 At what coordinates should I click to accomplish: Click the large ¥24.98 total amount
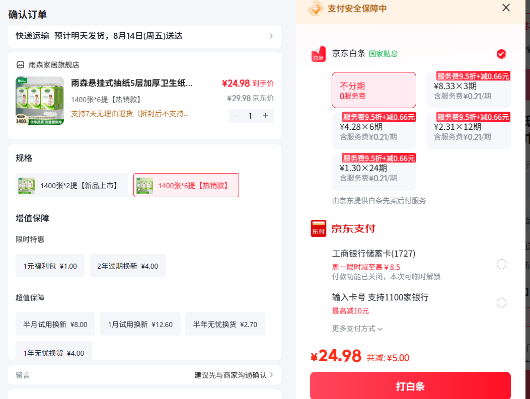[x=336, y=356]
